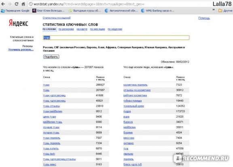Click the wordstat.yandex.ru address bar
Image resolution: width=233 pixels, height=167 pixels.
coord(119,4)
